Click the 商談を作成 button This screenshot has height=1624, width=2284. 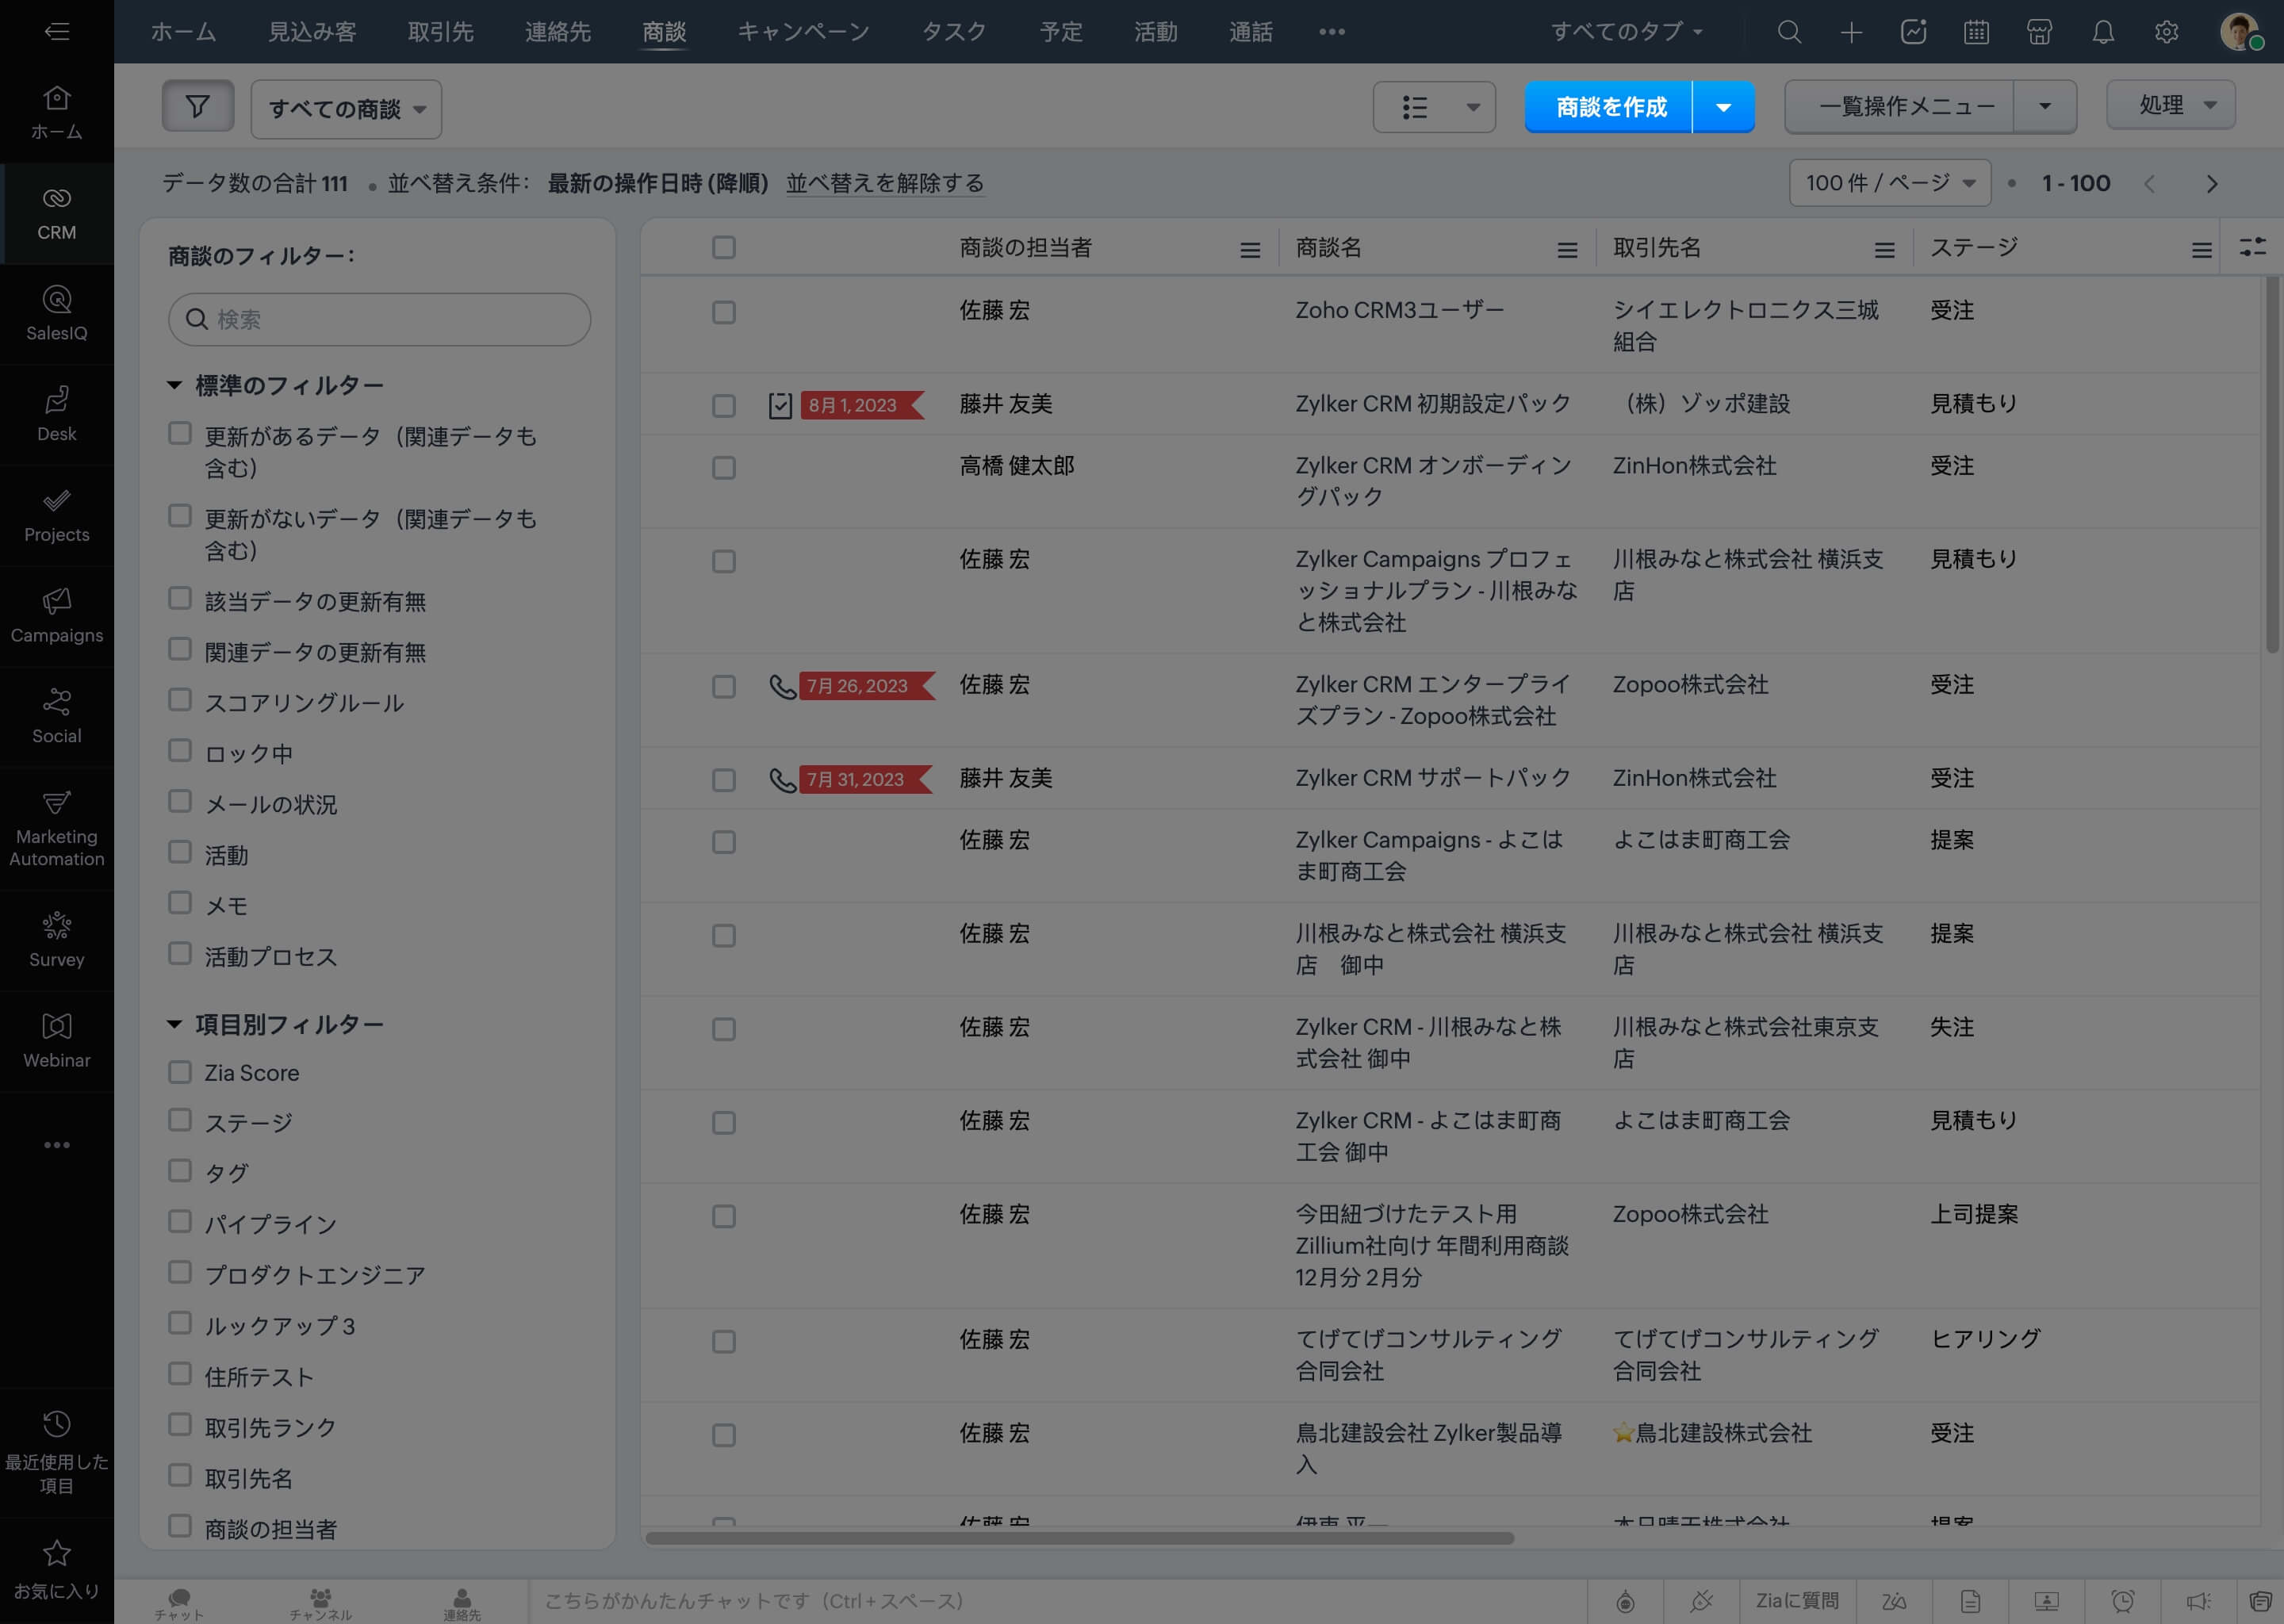pyautogui.click(x=1609, y=107)
